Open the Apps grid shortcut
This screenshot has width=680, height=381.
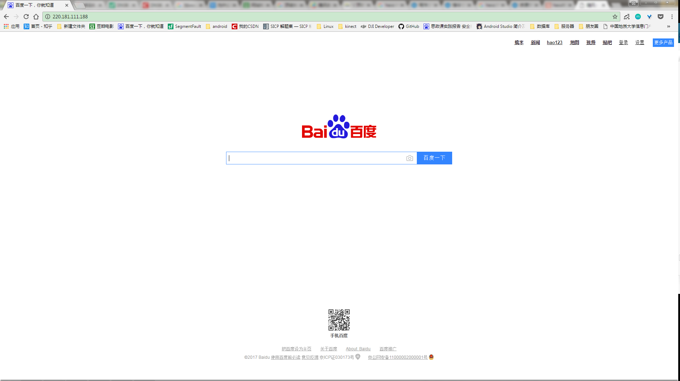click(x=6, y=26)
